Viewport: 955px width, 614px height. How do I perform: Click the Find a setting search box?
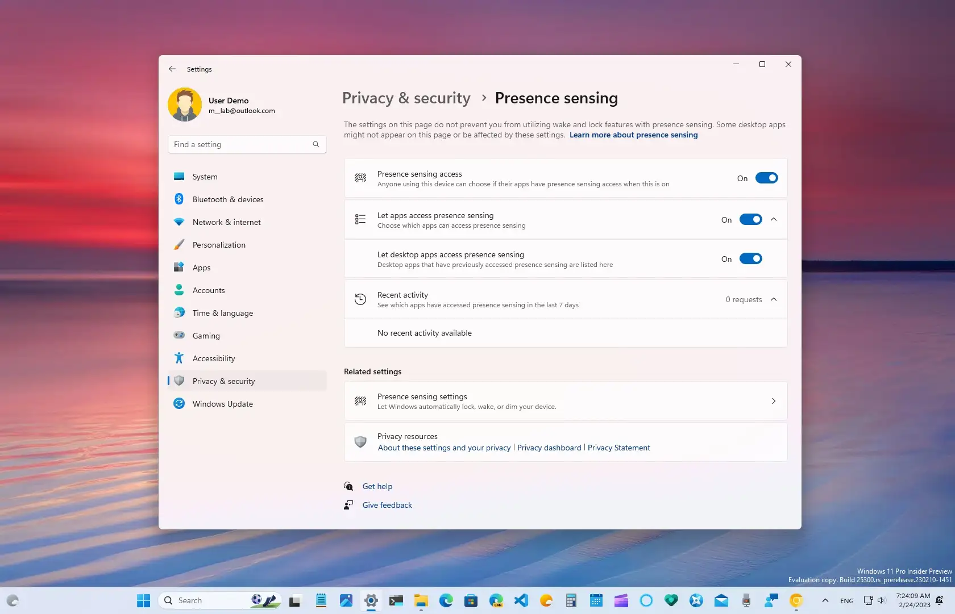pos(247,144)
